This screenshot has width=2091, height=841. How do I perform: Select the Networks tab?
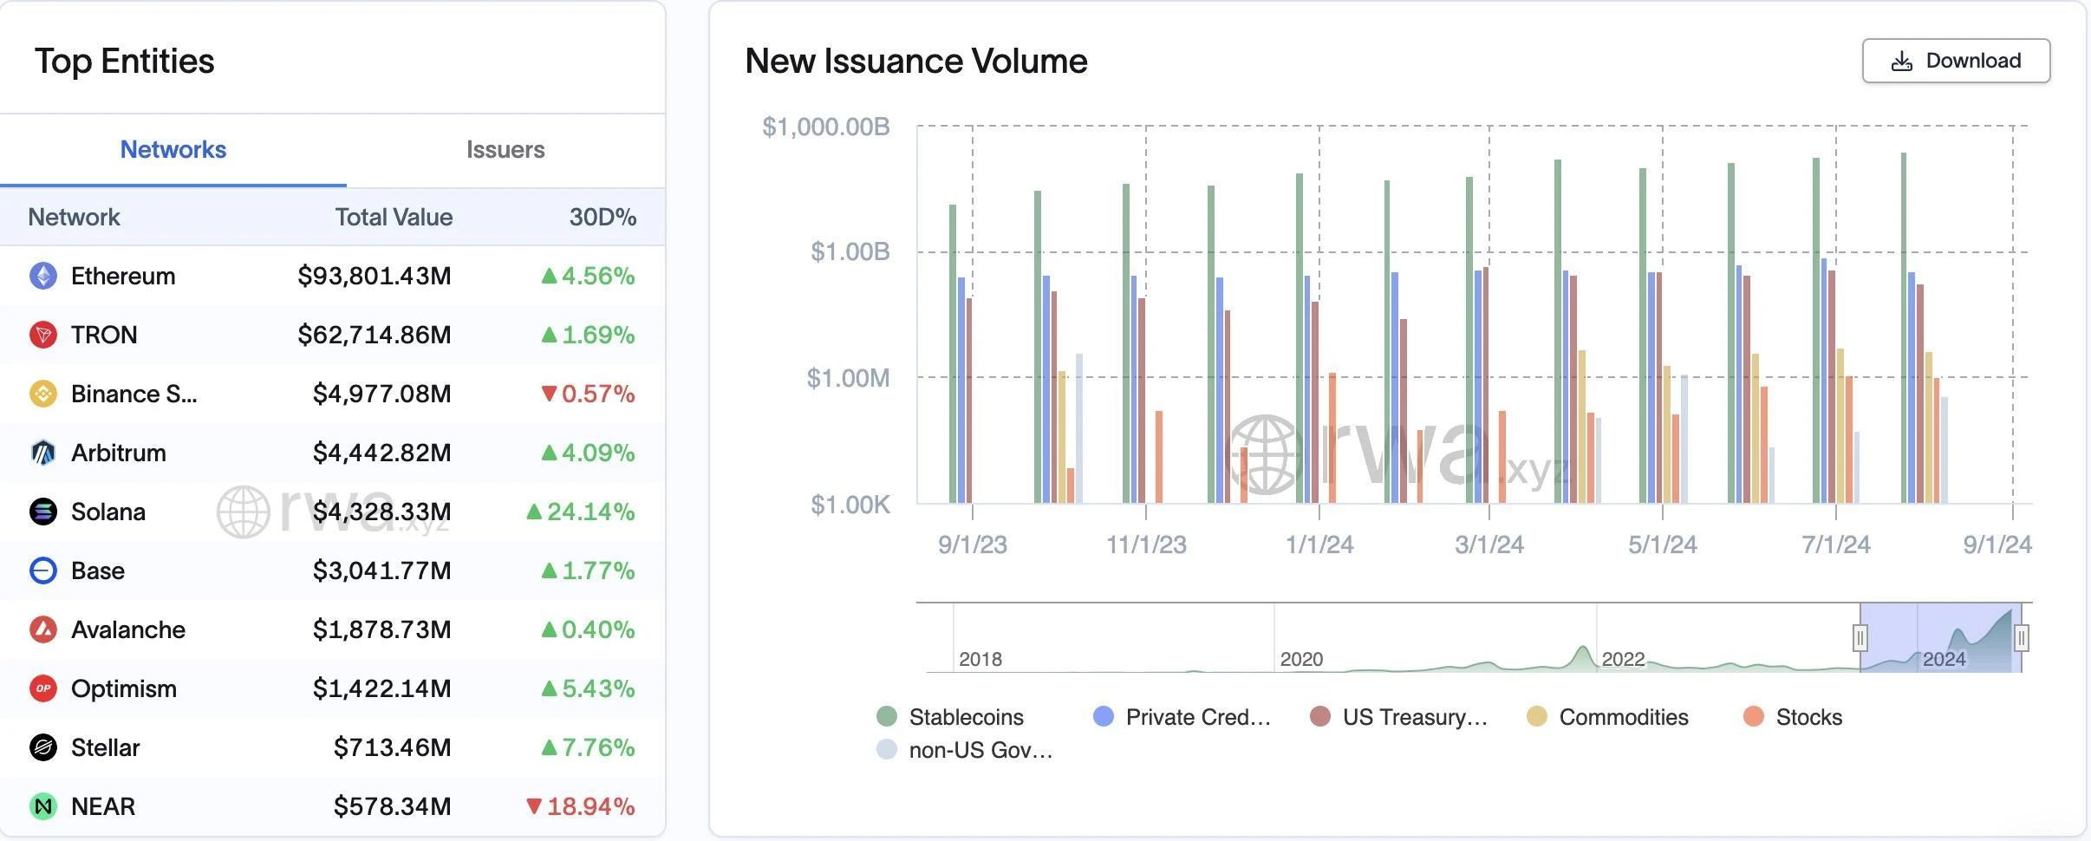coord(173,149)
